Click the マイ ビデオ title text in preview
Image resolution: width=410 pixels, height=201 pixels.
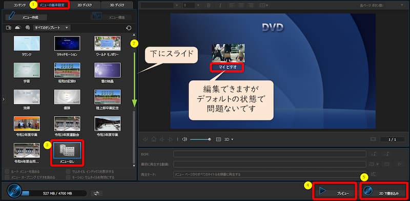227,68
